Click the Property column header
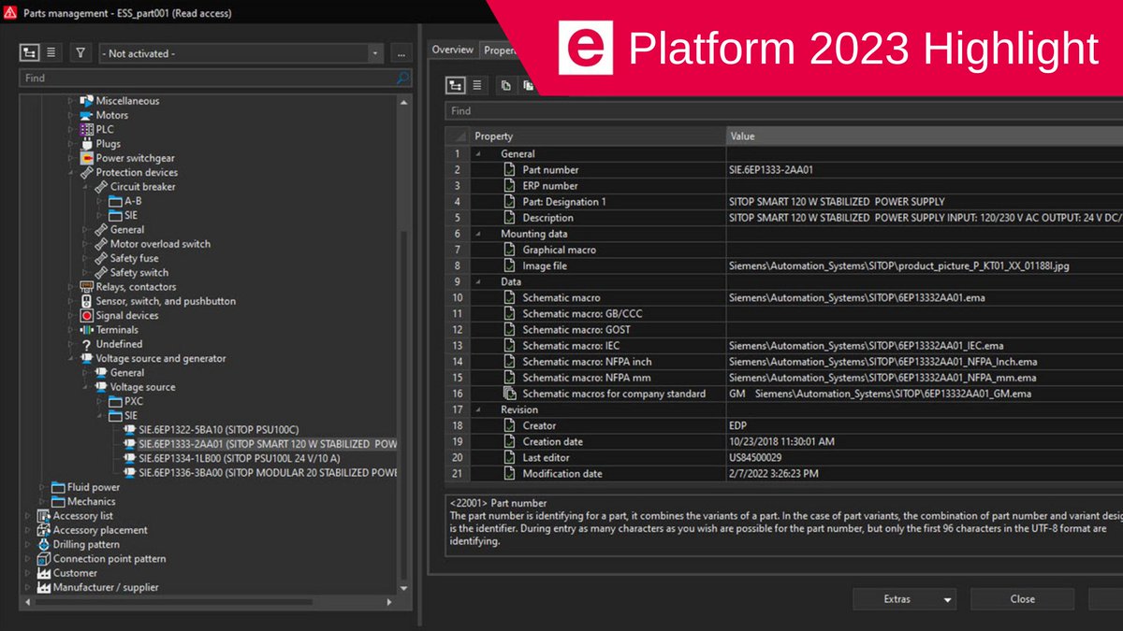Viewport: 1123px width, 631px height. 597,136
